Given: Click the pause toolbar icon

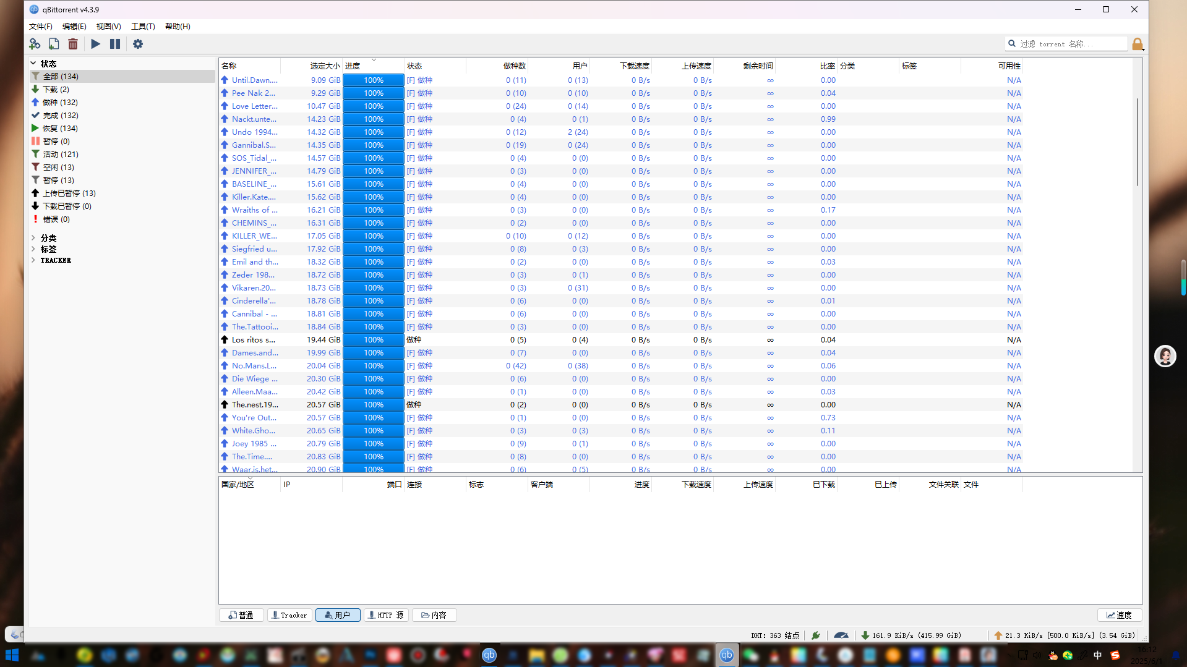Looking at the screenshot, I should tap(115, 44).
